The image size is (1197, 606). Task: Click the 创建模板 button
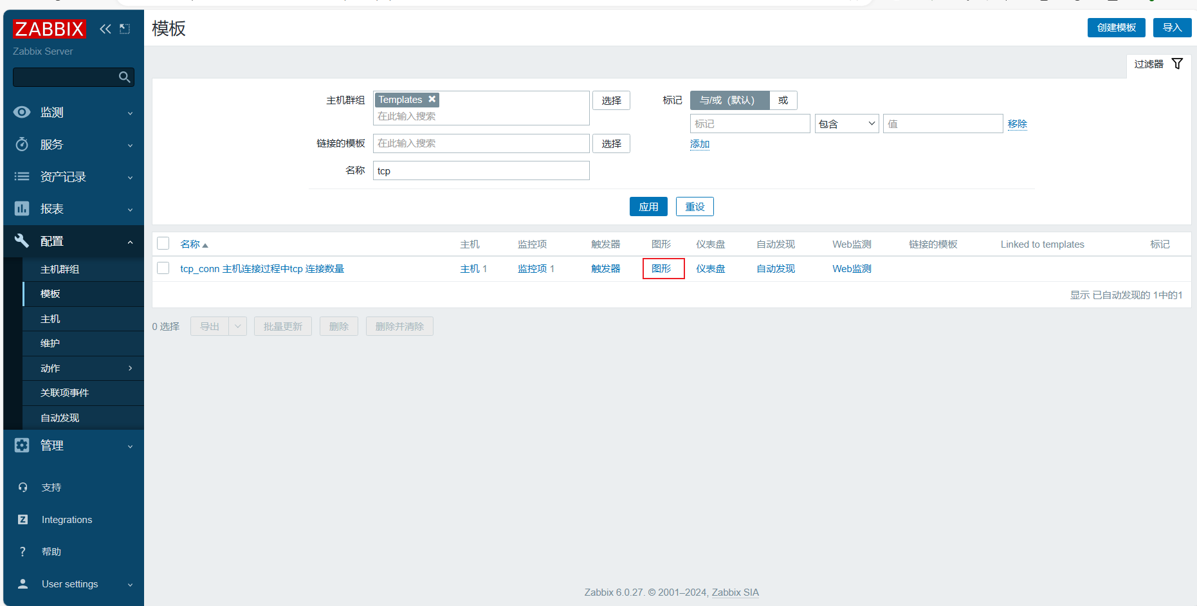[1117, 28]
